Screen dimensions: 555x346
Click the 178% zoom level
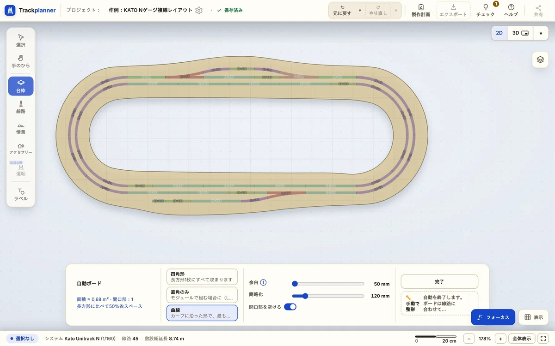click(485, 339)
